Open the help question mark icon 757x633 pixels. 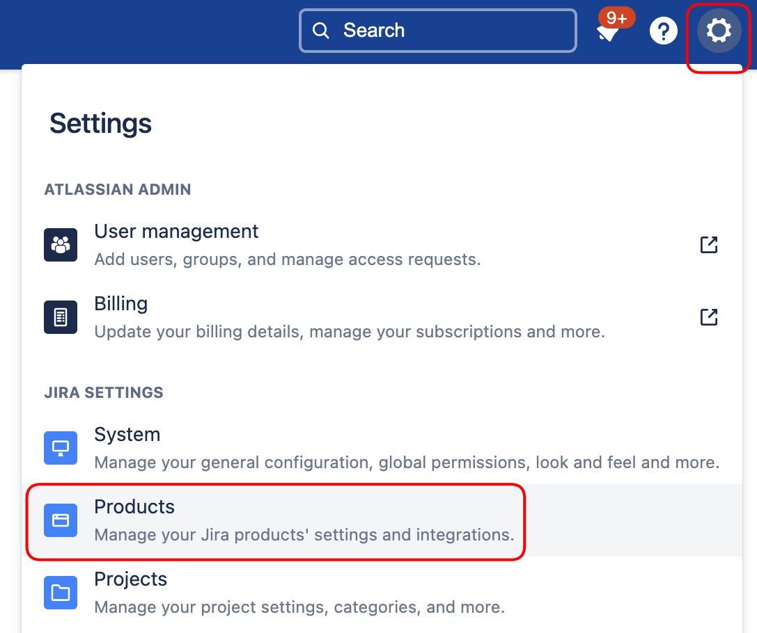click(664, 31)
